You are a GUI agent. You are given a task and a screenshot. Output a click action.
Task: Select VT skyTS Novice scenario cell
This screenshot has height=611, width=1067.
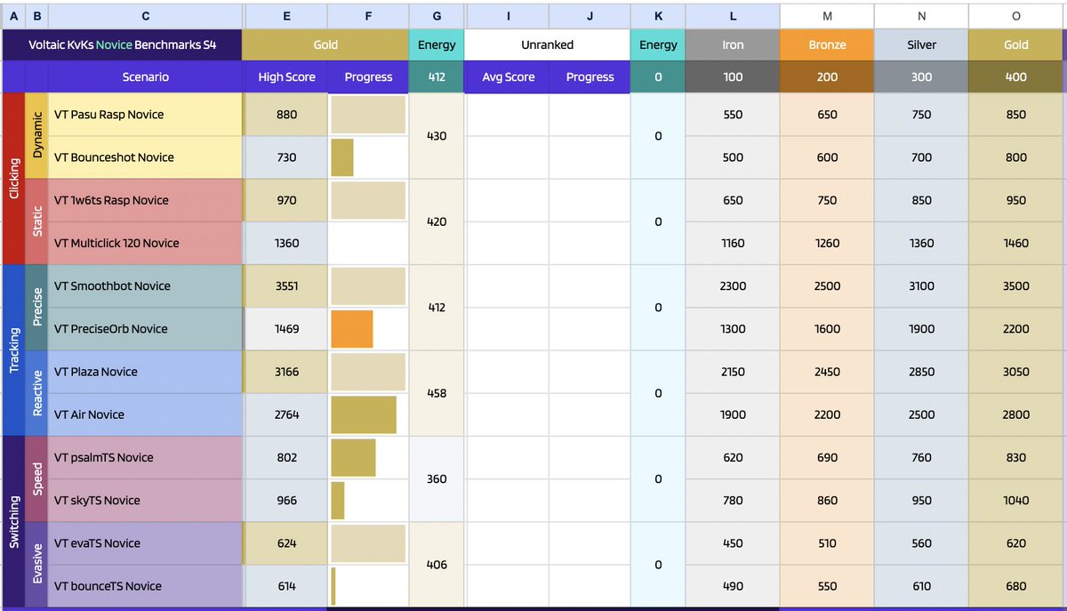[x=145, y=500]
